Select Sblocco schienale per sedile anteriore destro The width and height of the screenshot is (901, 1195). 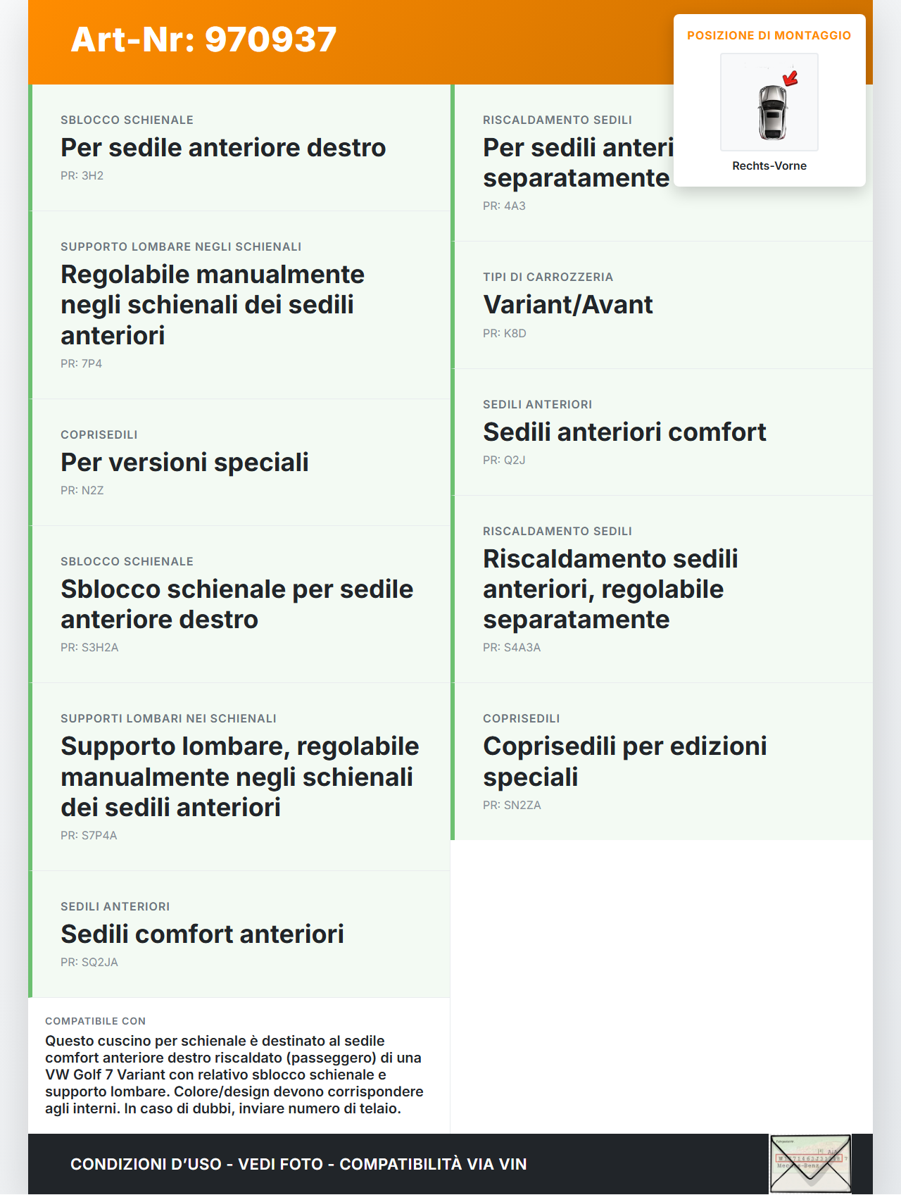pos(237,604)
